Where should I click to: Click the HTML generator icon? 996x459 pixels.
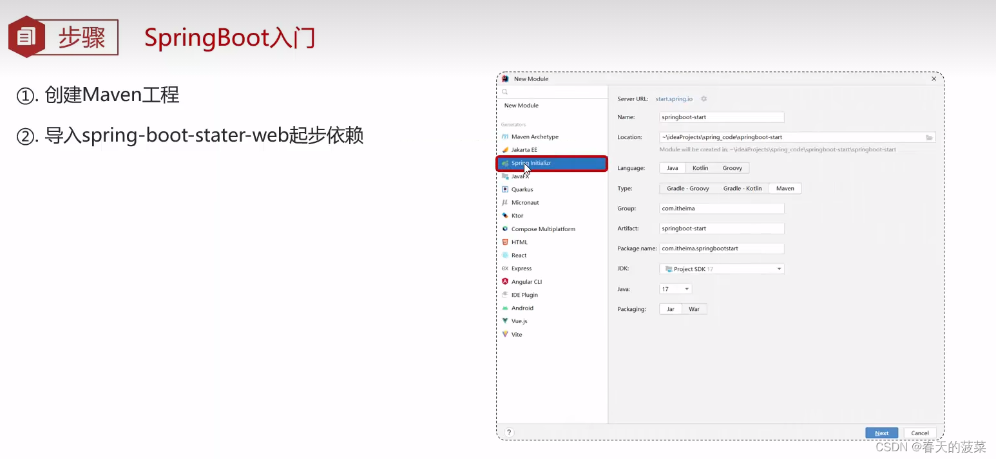(505, 242)
